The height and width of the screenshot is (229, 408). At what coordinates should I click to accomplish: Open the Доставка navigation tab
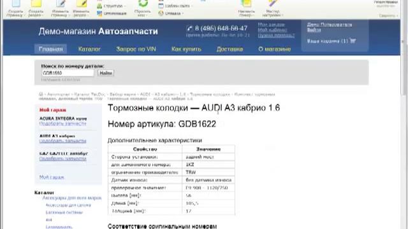coord(229,49)
